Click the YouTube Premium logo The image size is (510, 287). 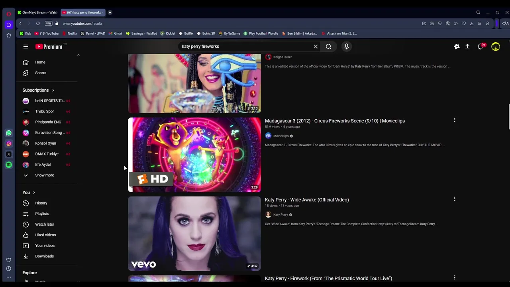(x=49, y=47)
